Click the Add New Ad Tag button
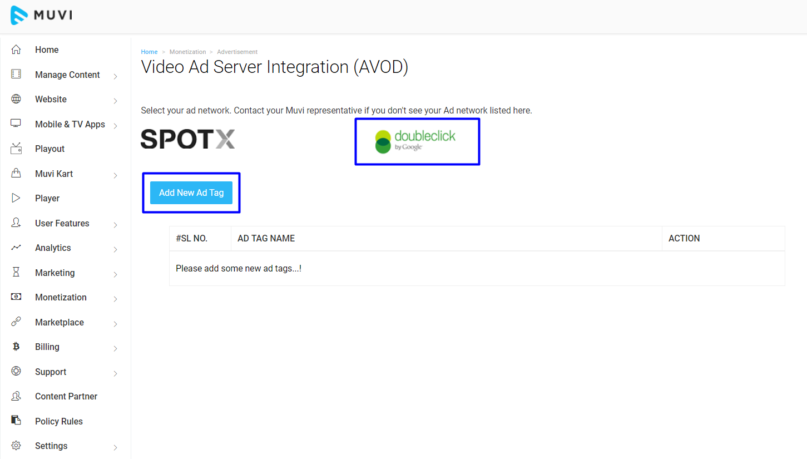This screenshot has width=807, height=459. (191, 193)
